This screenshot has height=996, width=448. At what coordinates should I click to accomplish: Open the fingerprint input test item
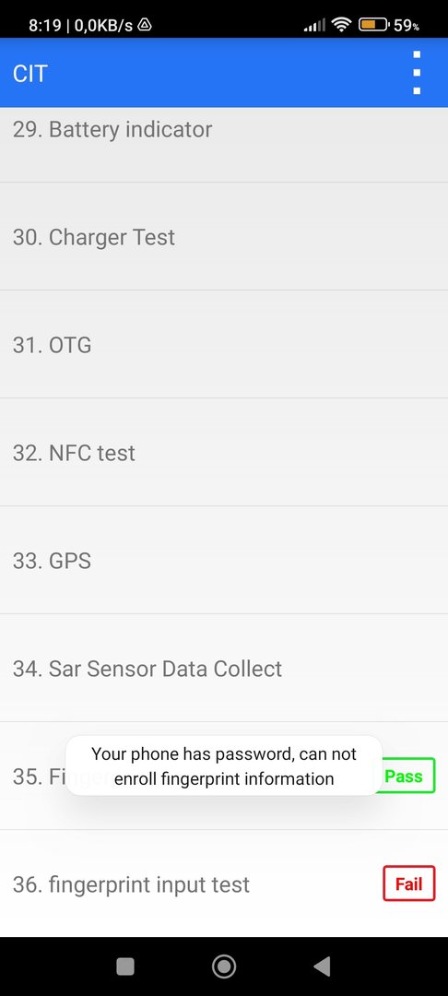pyautogui.click(x=224, y=883)
